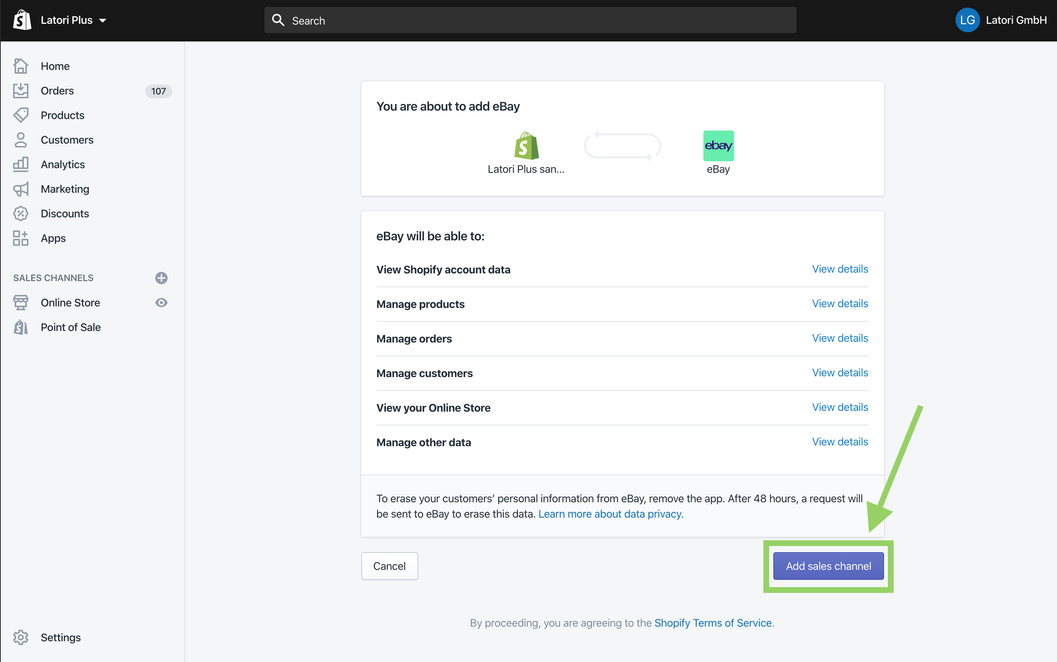Open the Point of Sale menu item

(x=71, y=326)
